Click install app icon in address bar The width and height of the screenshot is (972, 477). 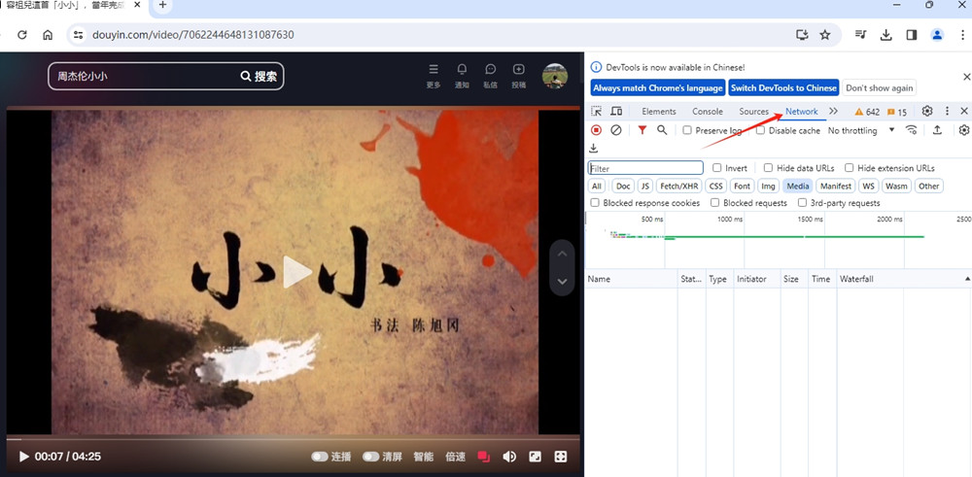point(802,35)
